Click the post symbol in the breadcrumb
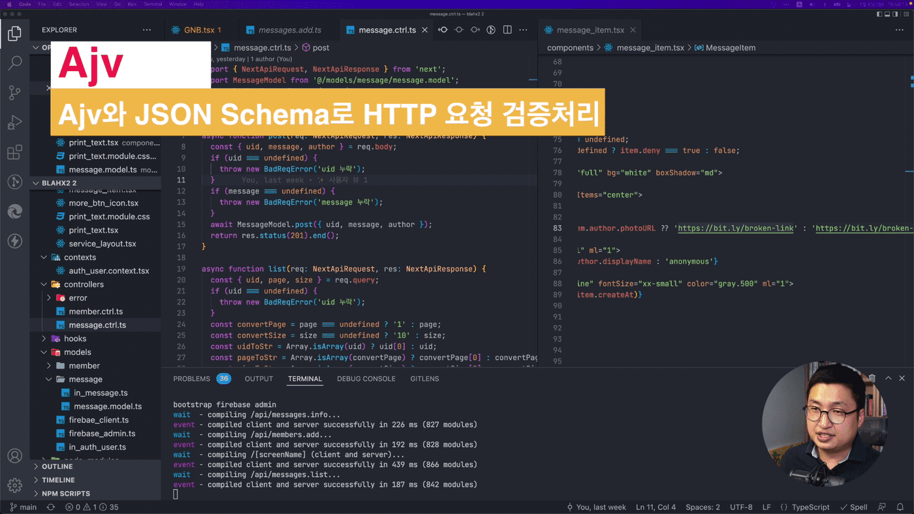This screenshot has width=914, height=514. 316,48
